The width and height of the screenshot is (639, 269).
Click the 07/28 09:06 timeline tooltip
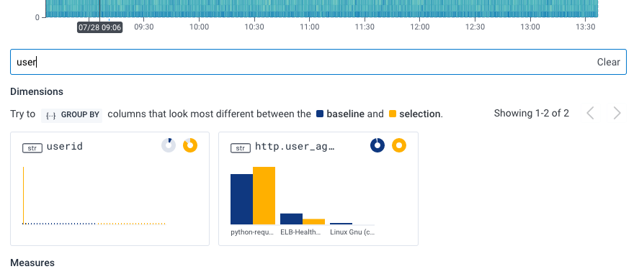pos(100,27)
